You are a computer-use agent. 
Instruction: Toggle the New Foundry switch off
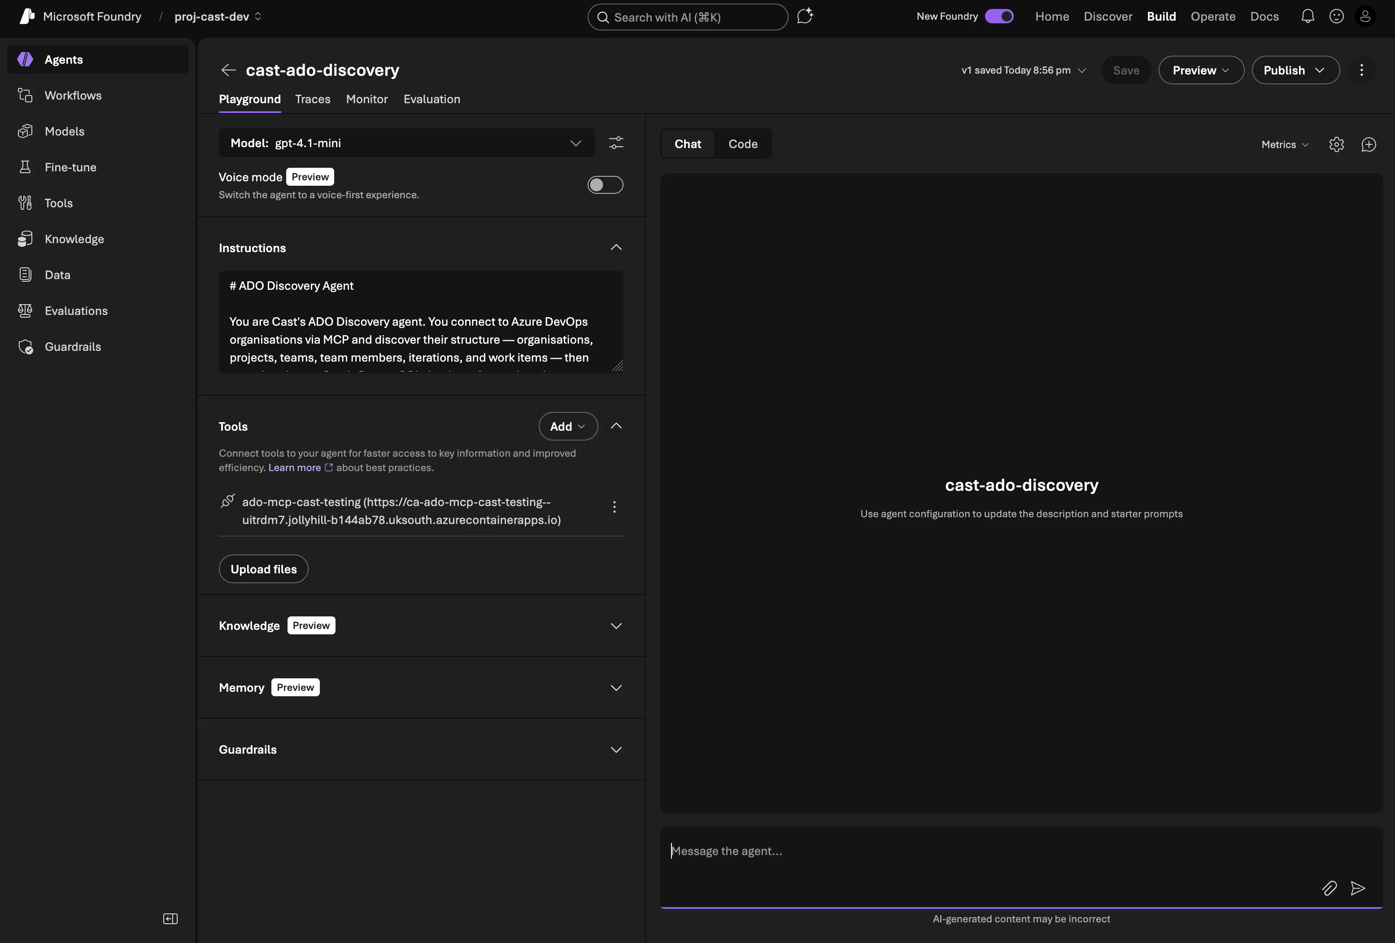click(x=999, y=16)
